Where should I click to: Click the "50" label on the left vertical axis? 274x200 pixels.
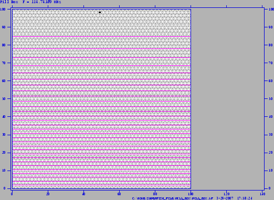4,99
